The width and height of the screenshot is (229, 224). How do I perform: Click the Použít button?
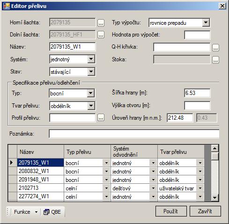click(x=171, y=211)
